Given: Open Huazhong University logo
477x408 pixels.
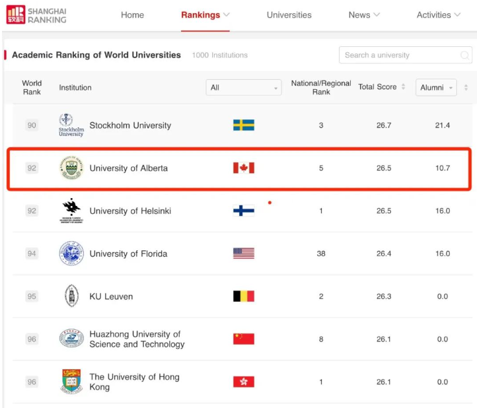Looking at the screenshot, I should click(71, 339).
